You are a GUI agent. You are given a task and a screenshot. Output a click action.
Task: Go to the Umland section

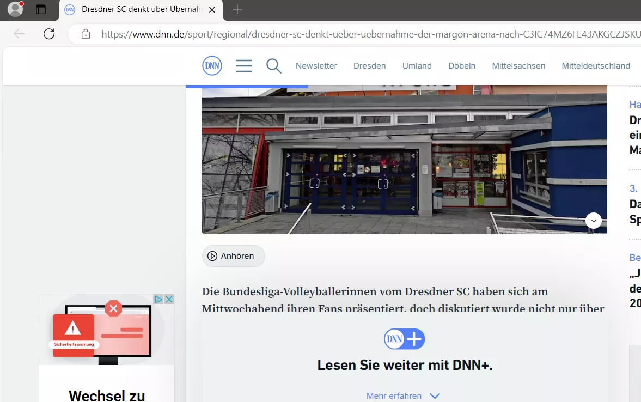click(x=417, y=66)
